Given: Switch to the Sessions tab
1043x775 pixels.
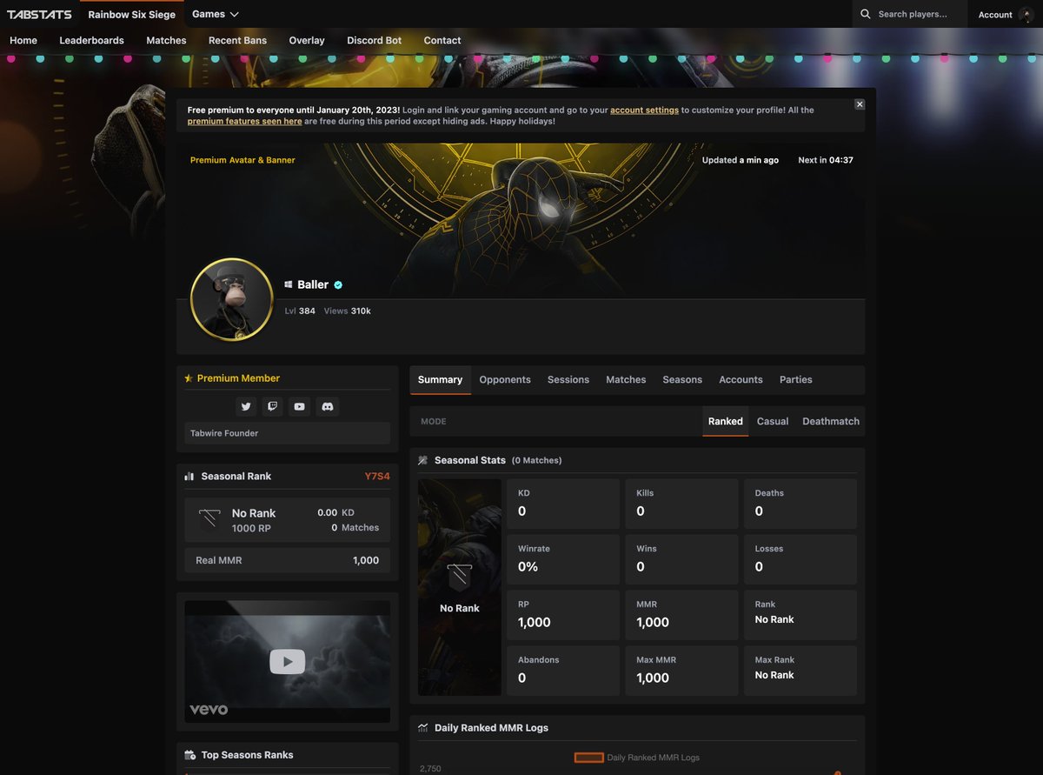Looking at the screenshot, I should click(x=568, y=380).
